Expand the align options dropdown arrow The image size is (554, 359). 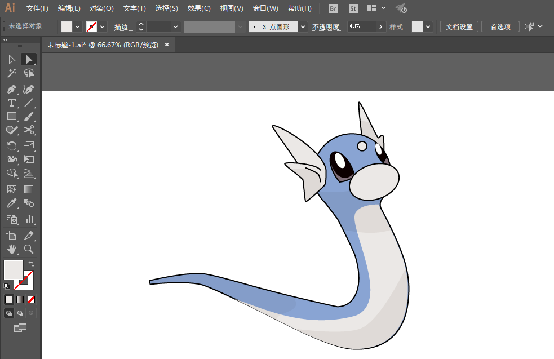[540, 26]
